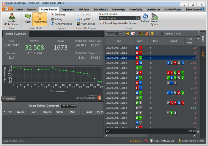The width and height of the screenshot is (208, 146).
Task: Select the Session Summary tab
Action: coord(16,34)
